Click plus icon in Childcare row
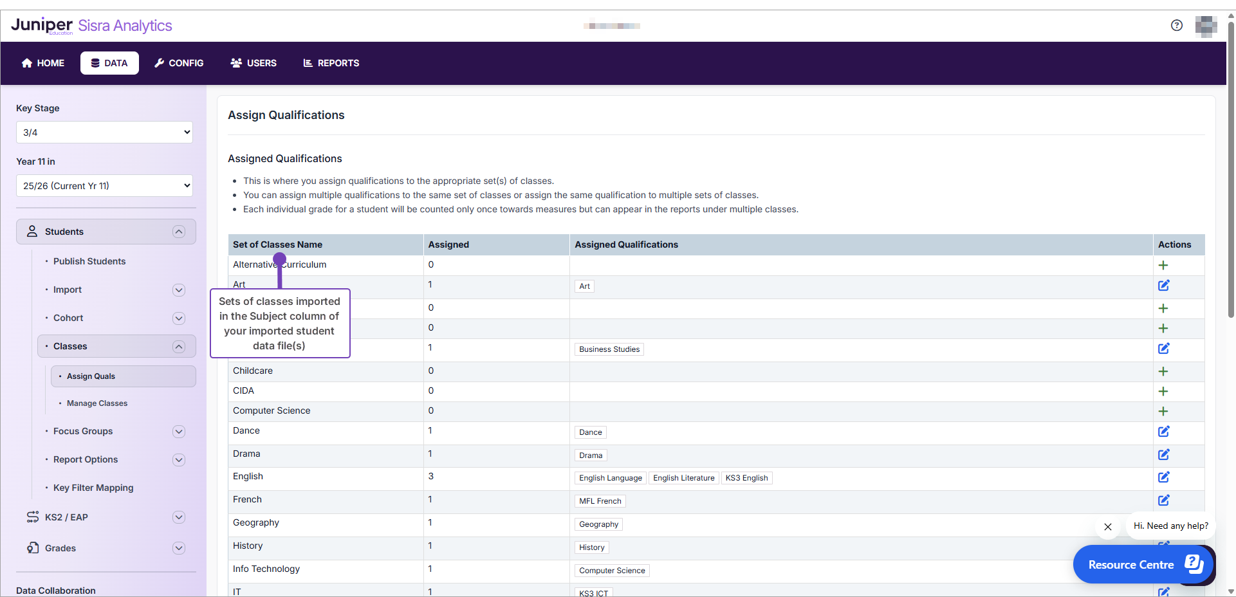 [1163, 371]
